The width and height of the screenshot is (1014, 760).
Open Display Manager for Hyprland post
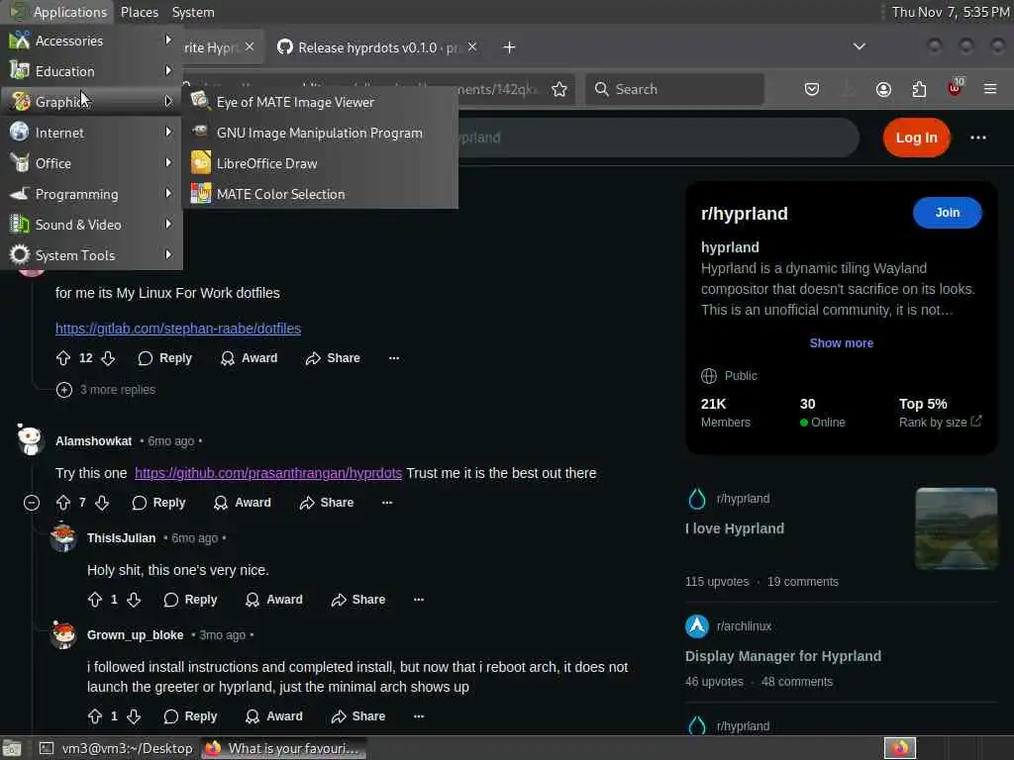(x=783, y=656)
